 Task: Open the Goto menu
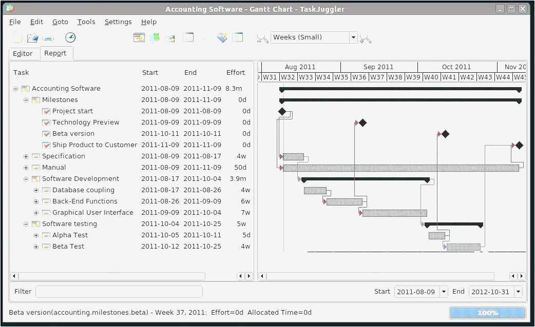point(60,22)
